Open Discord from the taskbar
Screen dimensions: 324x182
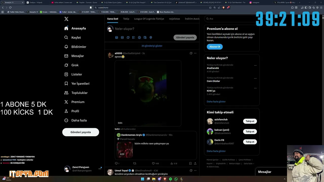point(159,179)
